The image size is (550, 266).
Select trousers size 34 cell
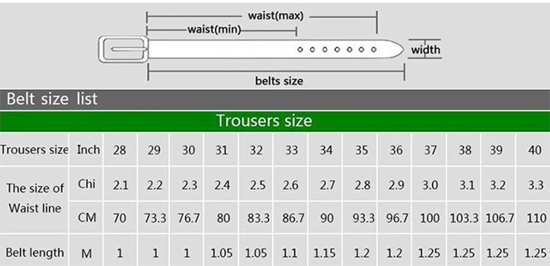point(326,149)
